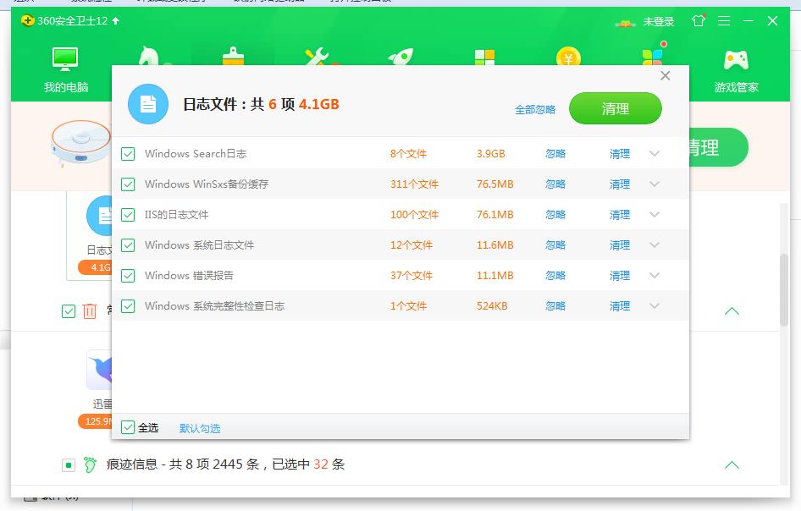
Task: Uncheck Windows WinSxs备份缓存 checkbox
Action: tap(128, 184)
